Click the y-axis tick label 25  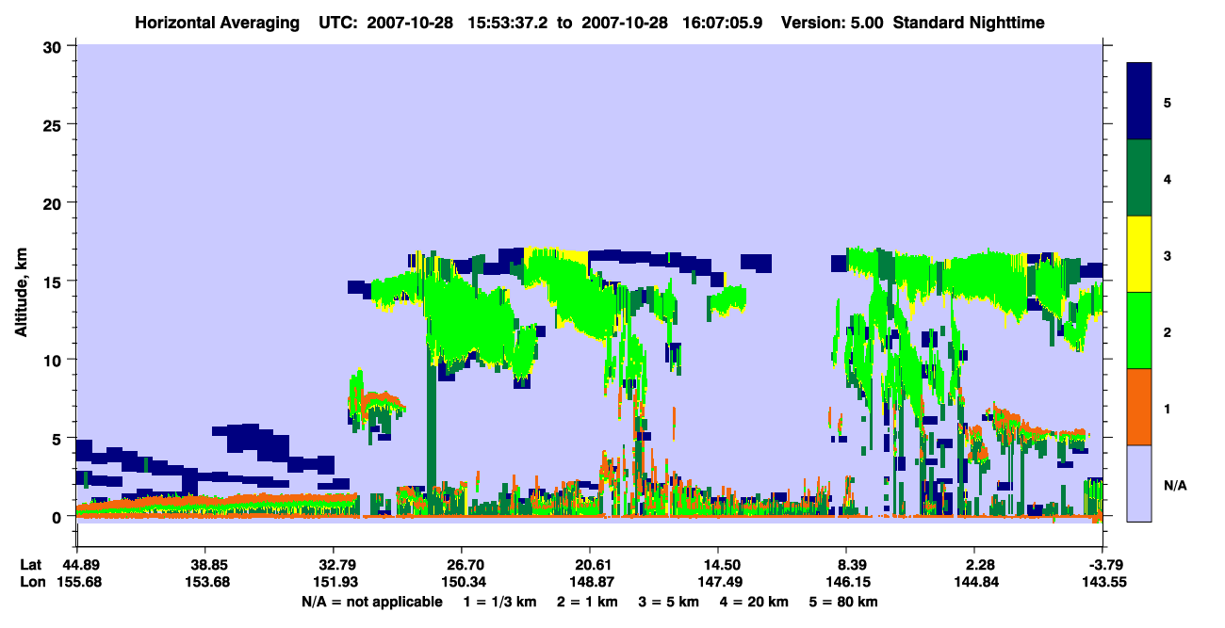54,124
